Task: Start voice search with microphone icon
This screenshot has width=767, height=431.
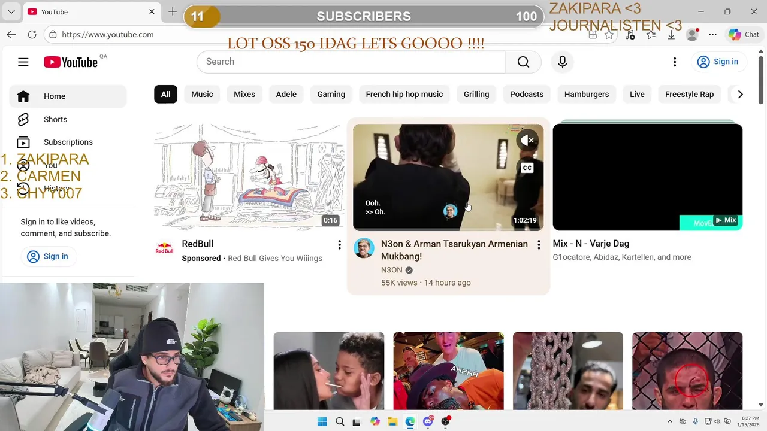Action: click(x=562, y=62)
